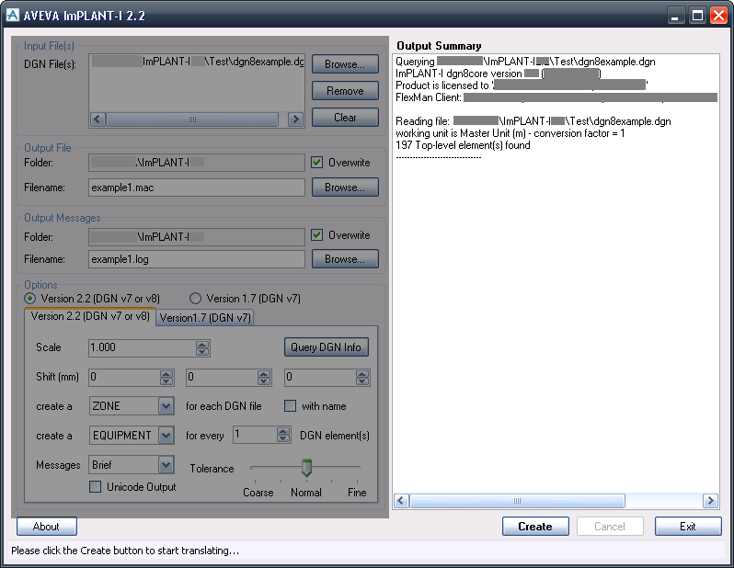Viewport: 734px width, 568px height.
Task: Maximize the AVEVA ImPLANT-I window
Action: pyautogui.click(x=697, y=16)
